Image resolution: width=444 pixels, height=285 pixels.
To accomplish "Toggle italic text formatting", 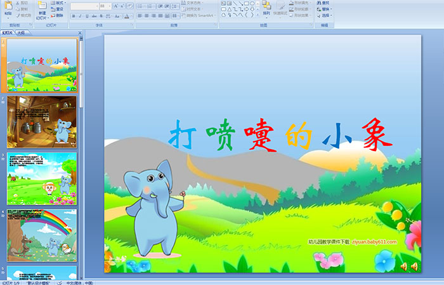I will [x=80, y=15].
